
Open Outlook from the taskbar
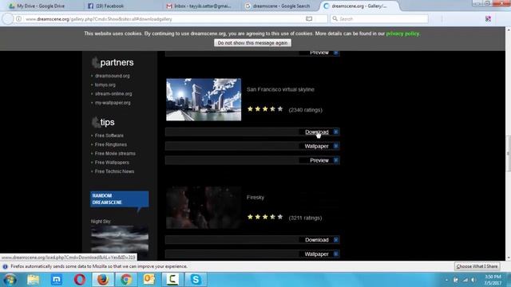point(149,280)
